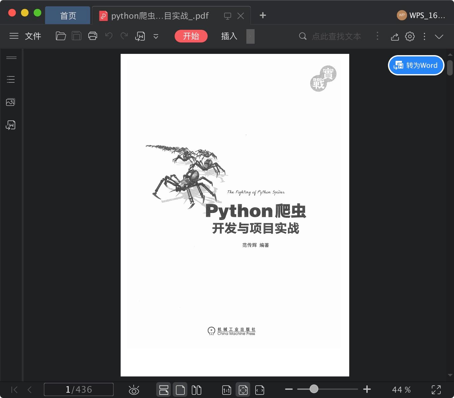Screen dimensions: 454x398
Task: Open the sidebar PDF-to-Word convert panel
Action: click(10, 125)
